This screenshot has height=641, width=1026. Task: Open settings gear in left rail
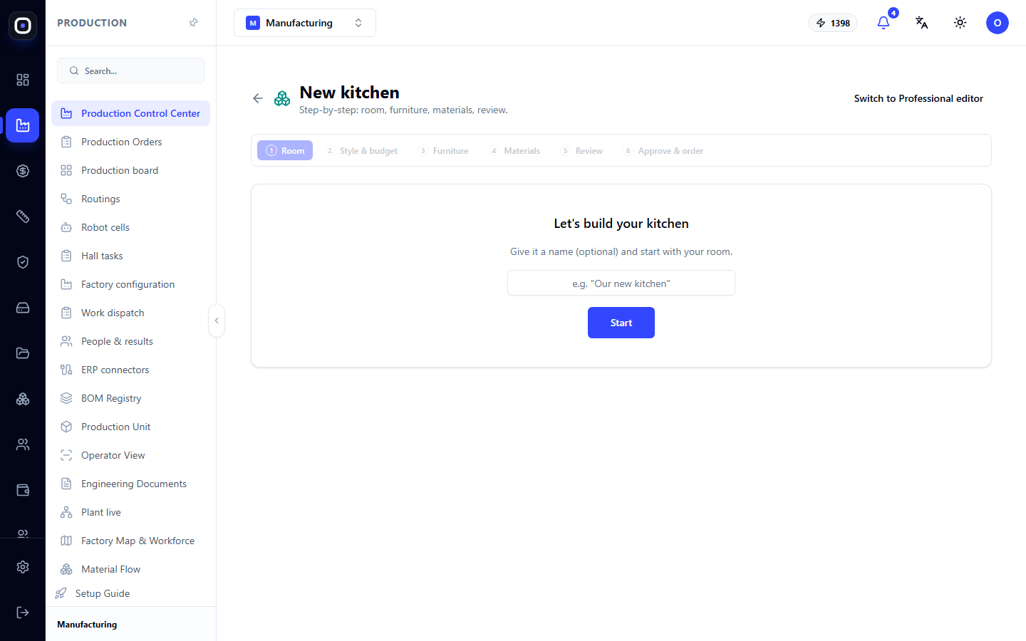[23, 567]
